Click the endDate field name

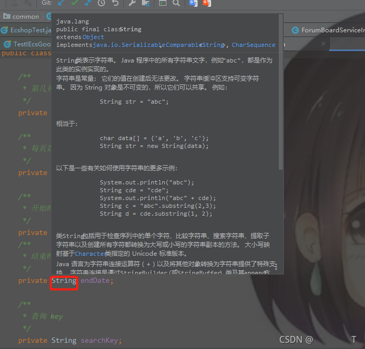pyautogui.click(x=95, y=280)
